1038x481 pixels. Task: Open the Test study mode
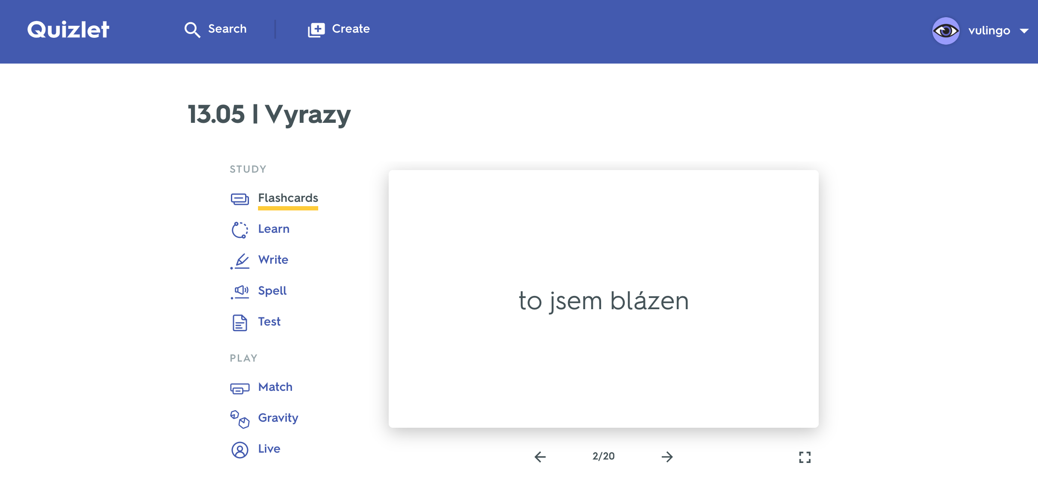(x=269, y=322)
